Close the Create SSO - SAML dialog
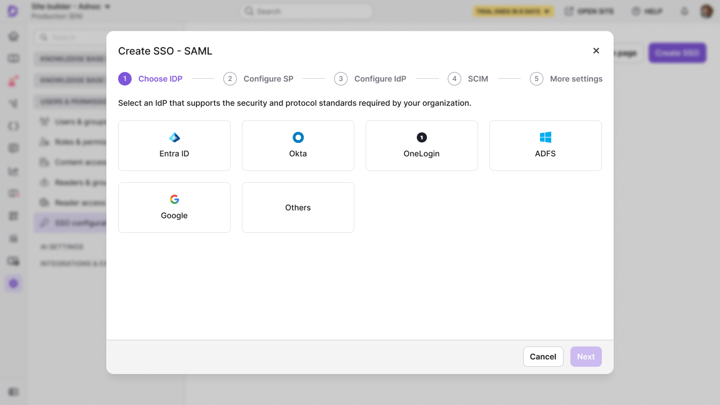The width and height of the screenshot is (720, 405). coord(596,51)
